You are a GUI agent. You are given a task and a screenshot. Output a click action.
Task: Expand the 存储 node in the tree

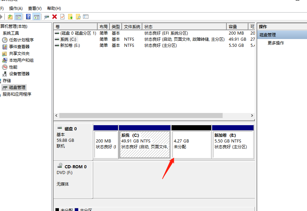click(x=6, y=80)
